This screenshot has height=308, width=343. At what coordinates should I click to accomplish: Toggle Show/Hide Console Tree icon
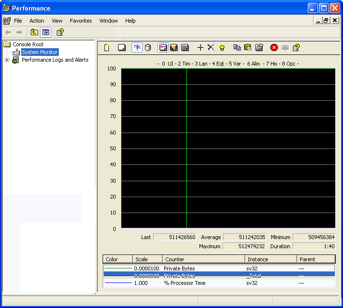point(45,32)
